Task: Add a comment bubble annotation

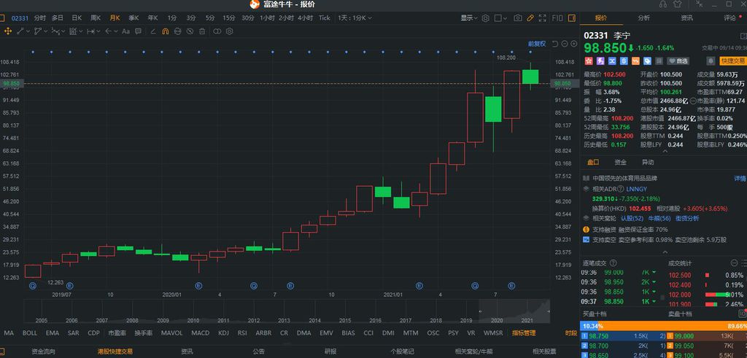Action: click(x=138, y=31)
